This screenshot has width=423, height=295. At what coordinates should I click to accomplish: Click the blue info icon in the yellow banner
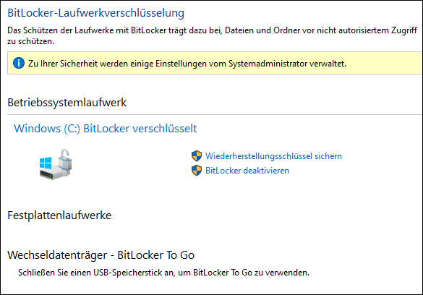click(x=19, y=63)
